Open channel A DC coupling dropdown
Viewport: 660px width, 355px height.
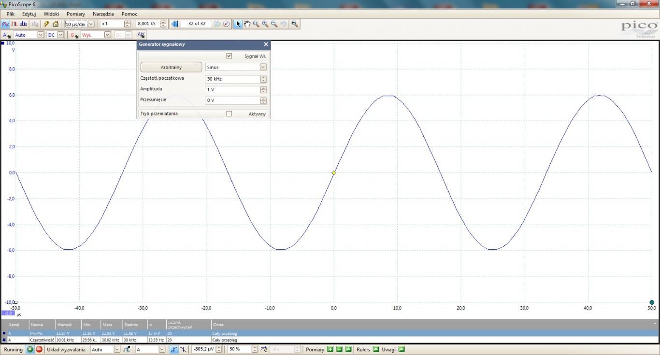pos(60,35)
